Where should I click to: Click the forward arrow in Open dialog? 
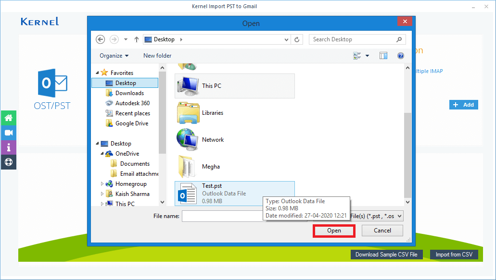[x=114, y=39]
